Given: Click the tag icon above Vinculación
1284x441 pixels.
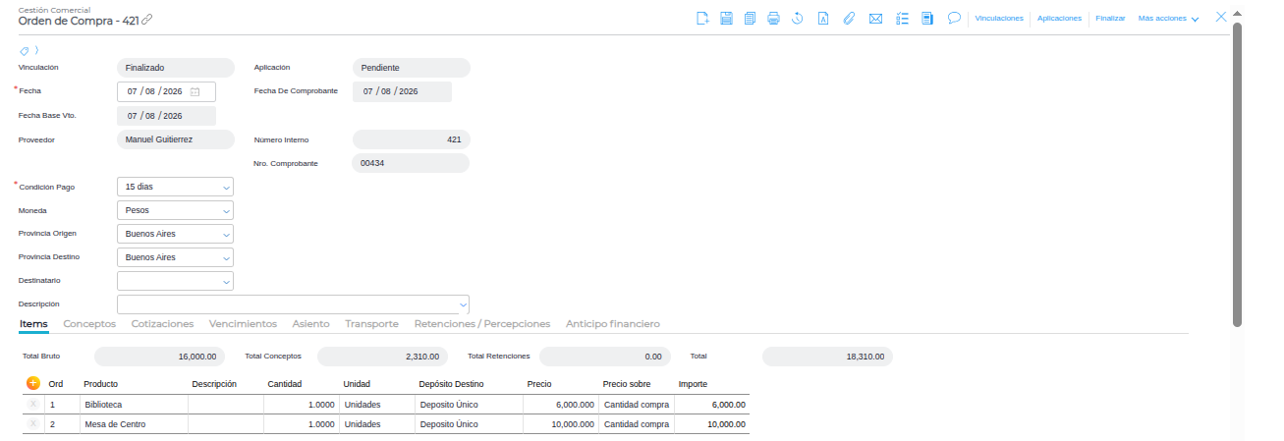Looking at the screenshot, I should tap(25, 50).
